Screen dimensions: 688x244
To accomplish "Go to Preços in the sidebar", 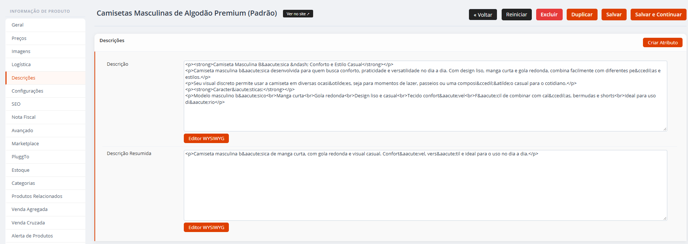I will pyautogui.click(x=45, y=38).
